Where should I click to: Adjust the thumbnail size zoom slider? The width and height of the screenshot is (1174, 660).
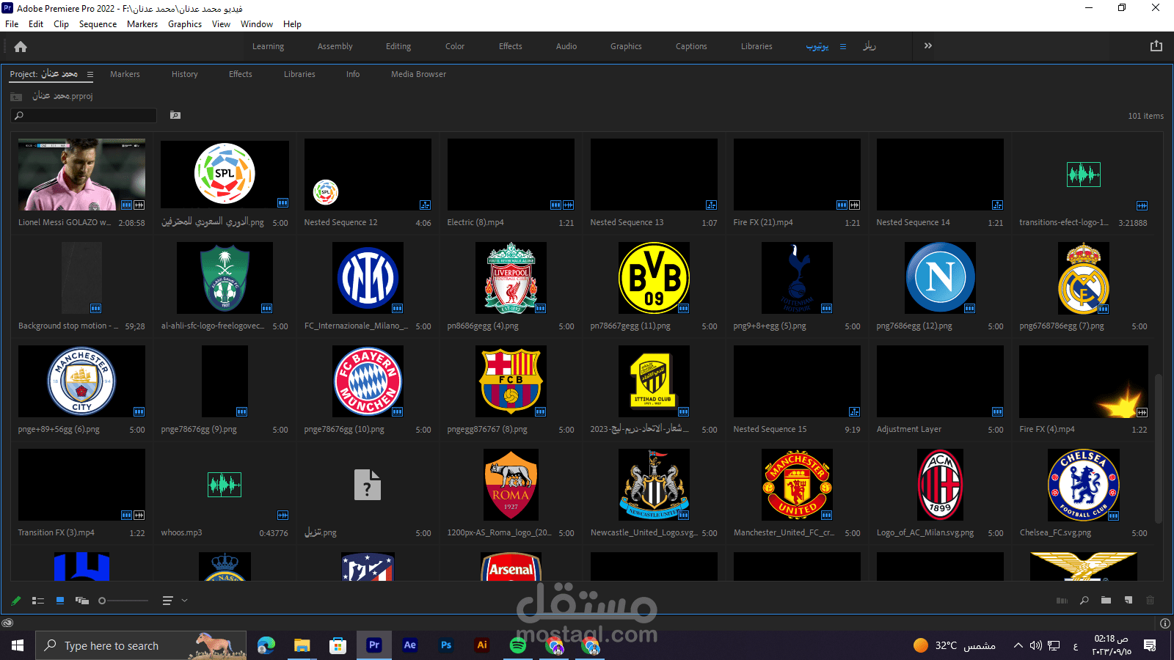point(123,601)
